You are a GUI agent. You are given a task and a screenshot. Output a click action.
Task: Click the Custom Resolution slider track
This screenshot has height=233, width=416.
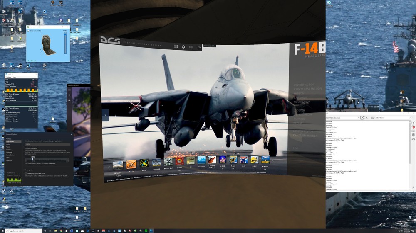[x=47, y=159]
